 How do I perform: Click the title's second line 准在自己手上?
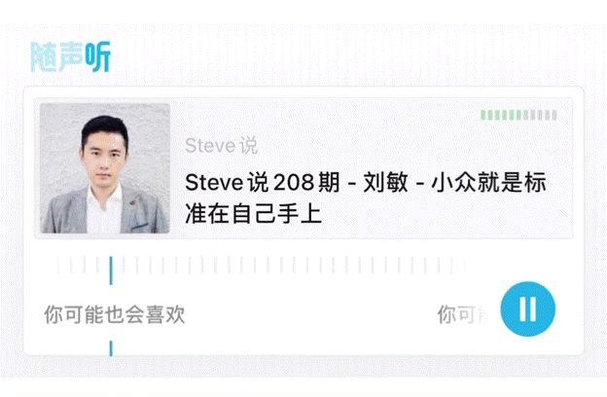[254, 213]
